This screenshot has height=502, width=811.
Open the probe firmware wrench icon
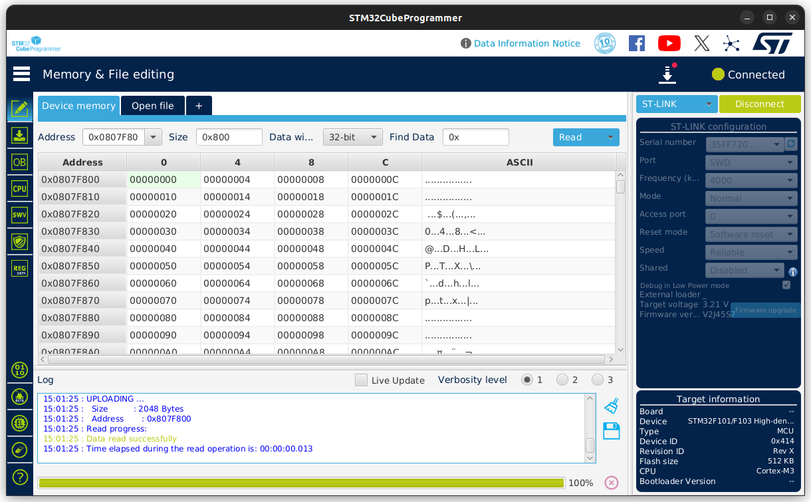[x=20, y=450]
